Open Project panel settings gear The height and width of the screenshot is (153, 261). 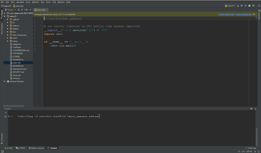coord(27,10)
